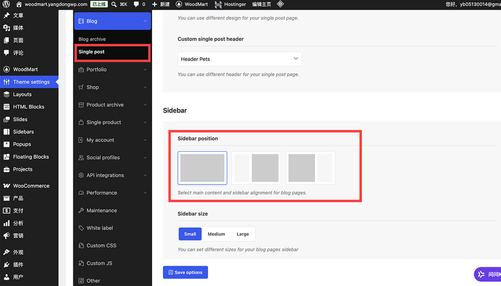Open the Custom JS settings tab

coord(112,263)
